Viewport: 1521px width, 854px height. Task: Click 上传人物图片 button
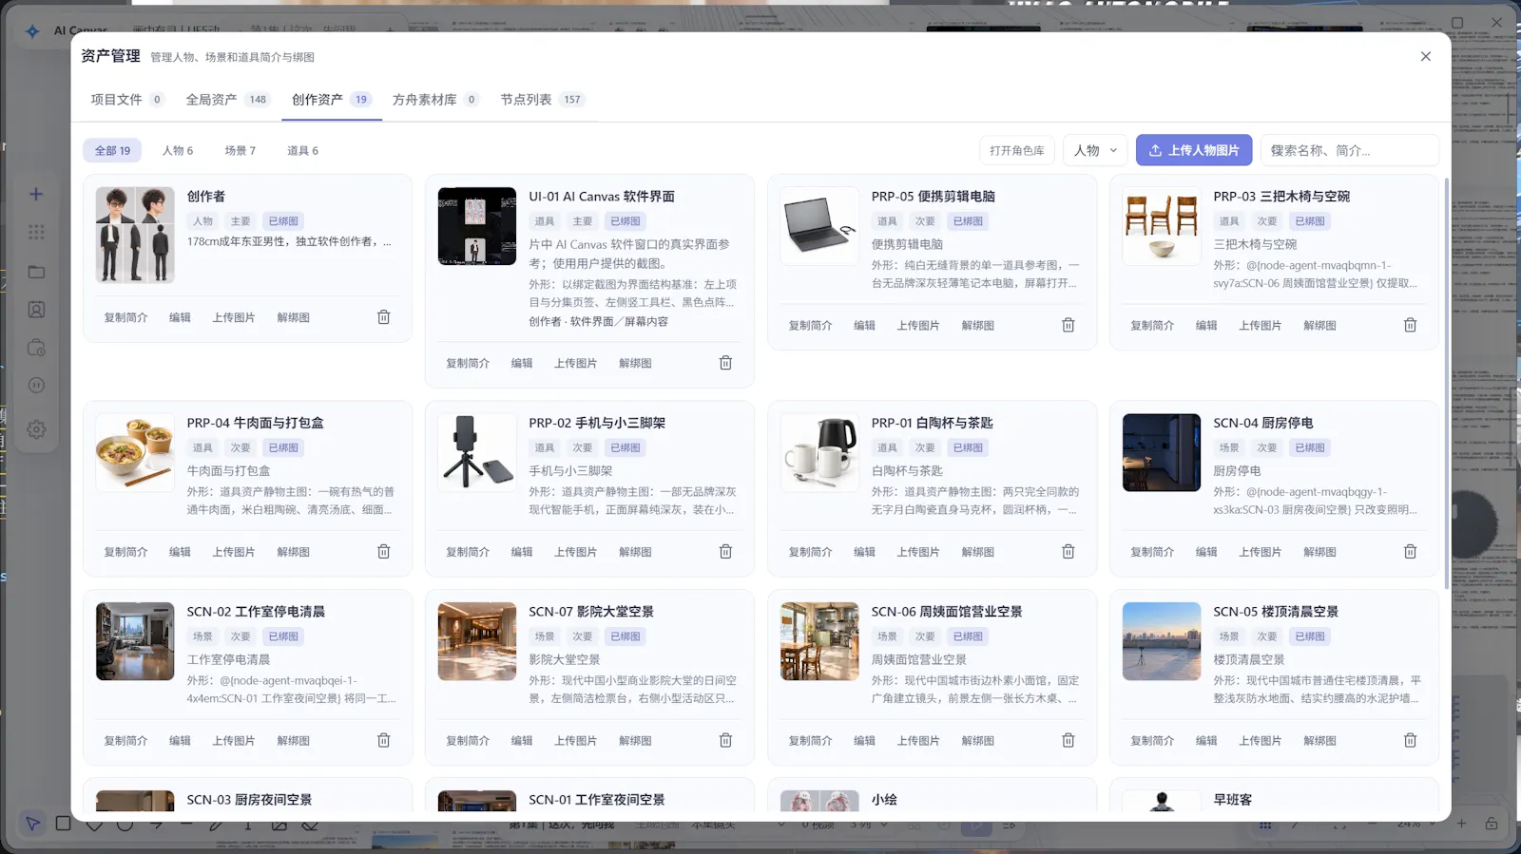pos(1194,150)
